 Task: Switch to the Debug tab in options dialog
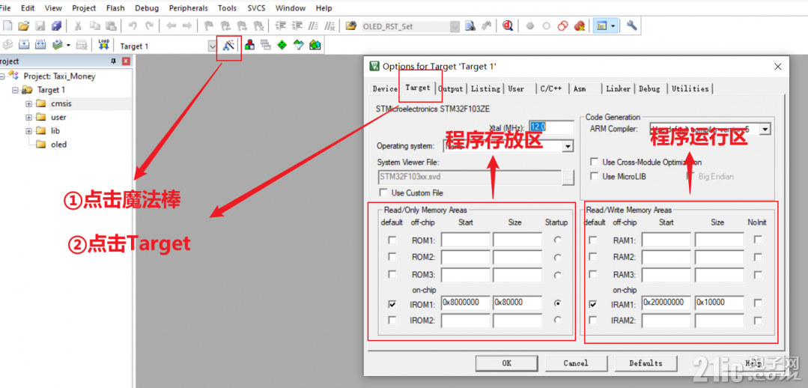pyautogui.click(x=650, y=88)
